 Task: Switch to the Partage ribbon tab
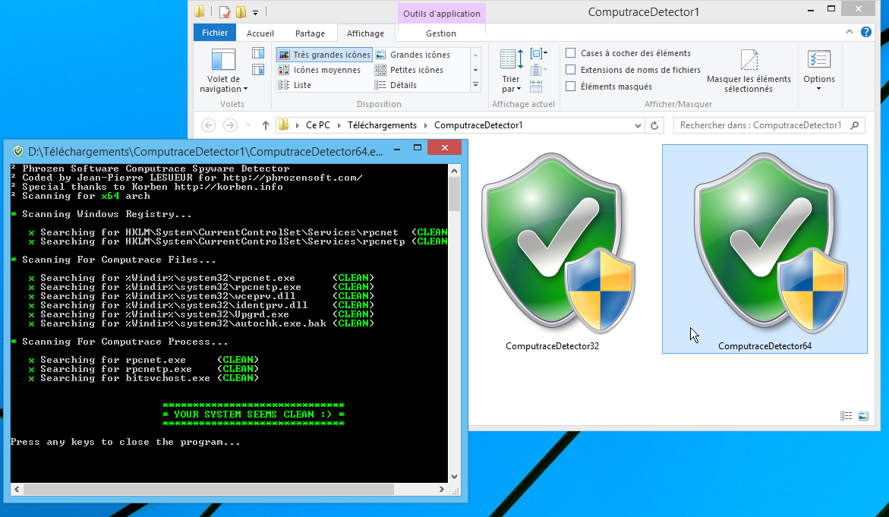310,33
